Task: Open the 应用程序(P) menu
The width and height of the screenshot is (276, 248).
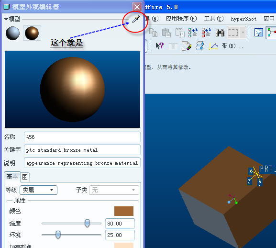Action: [181, 19]
